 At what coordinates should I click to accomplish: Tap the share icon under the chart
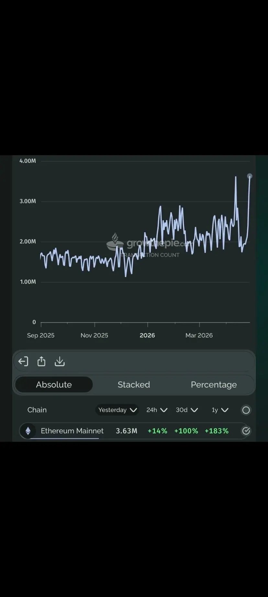[41, 361]
